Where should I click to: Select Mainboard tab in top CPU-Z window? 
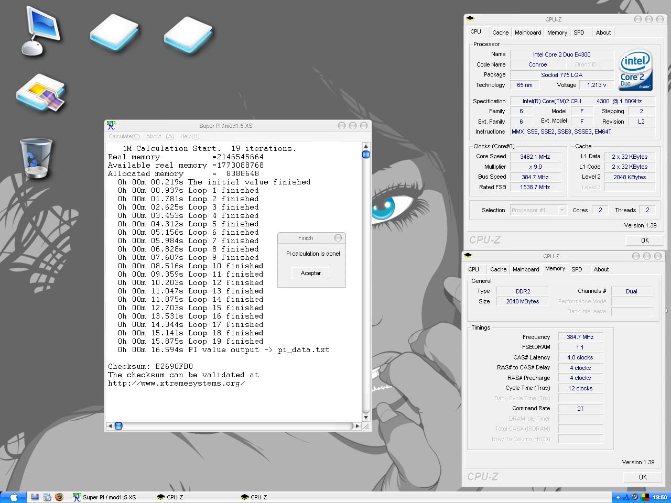click(x=528, y=32)
